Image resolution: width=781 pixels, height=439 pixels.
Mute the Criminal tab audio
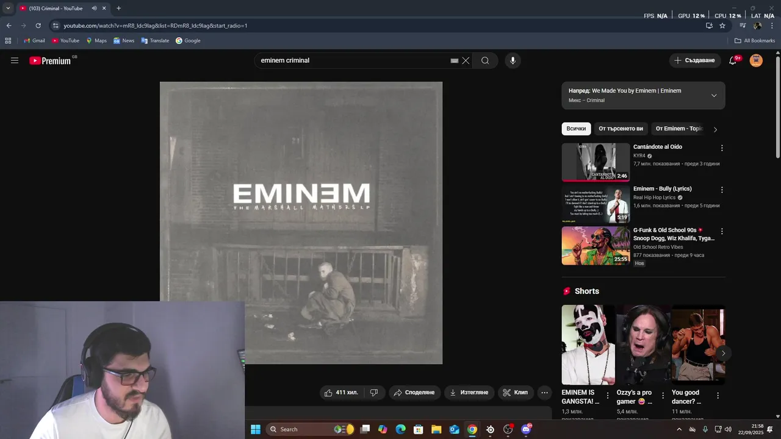pyautogui.click(x=94, y=9)
